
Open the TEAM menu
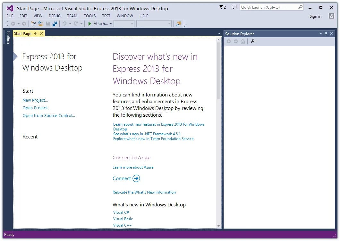72,16
